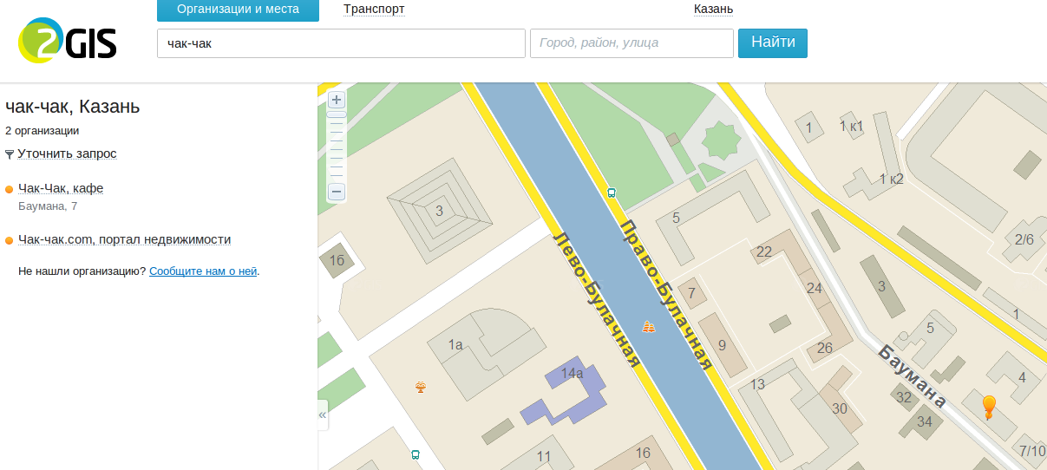Viewport: 1047px width, 470px height.
Task: Click the orange pin marker on Баумана
Action: click(988, 406)
